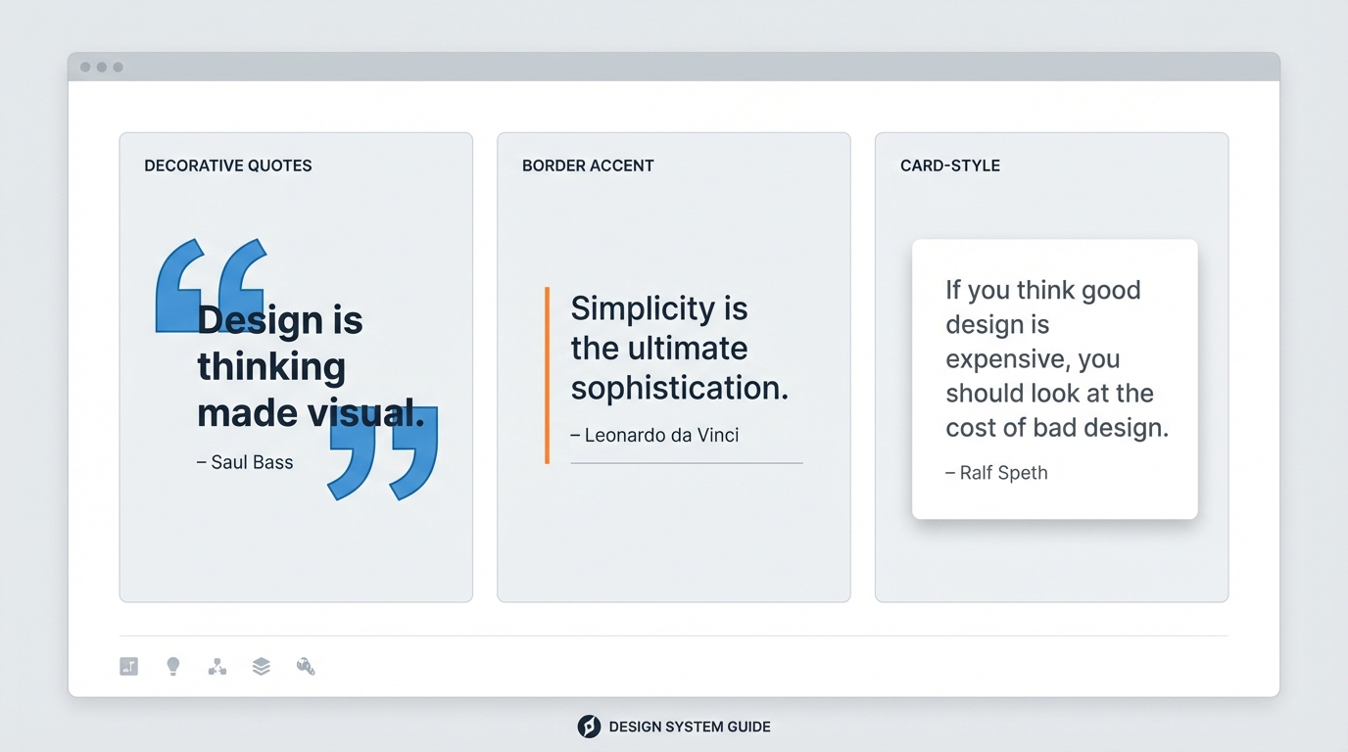1348x752 pixels.
Task: Click the compass logo next to Design System Guide
Action: point(588,727)
